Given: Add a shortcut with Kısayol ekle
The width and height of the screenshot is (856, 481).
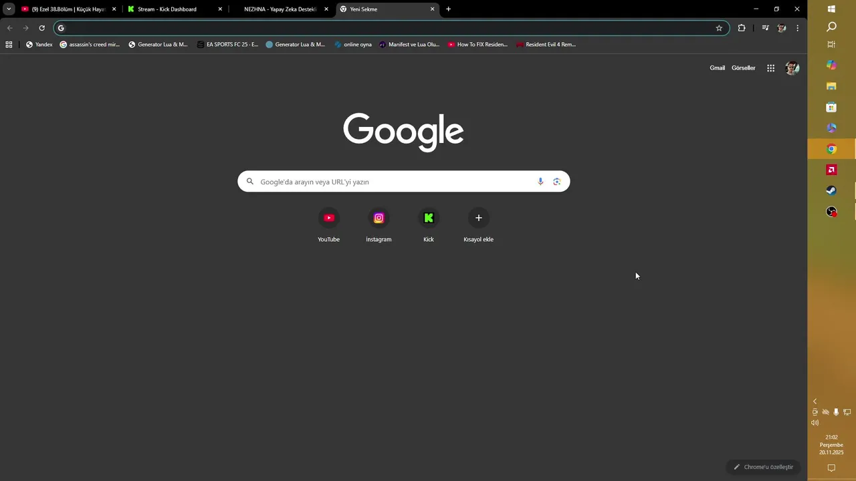Looking at the screenshot, I should tap(478, 225).
